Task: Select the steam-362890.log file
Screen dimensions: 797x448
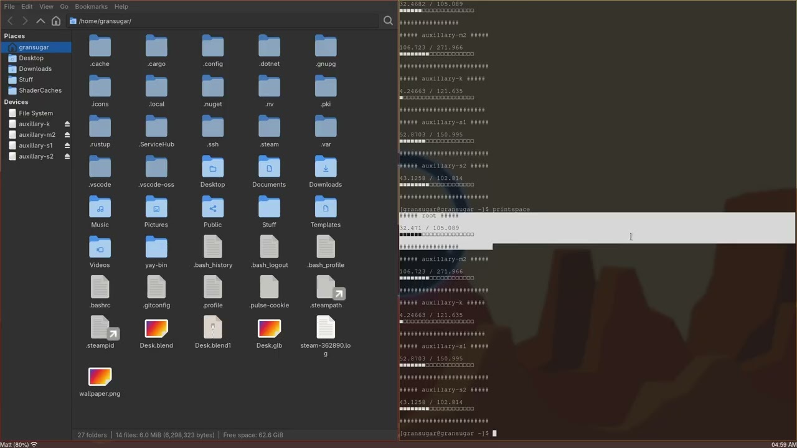Action: [326, 329]
